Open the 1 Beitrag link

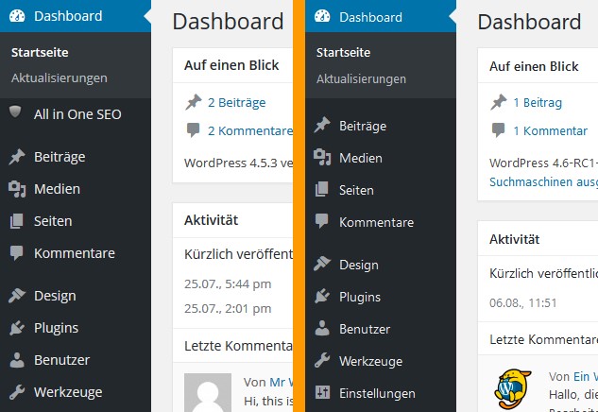538,102
